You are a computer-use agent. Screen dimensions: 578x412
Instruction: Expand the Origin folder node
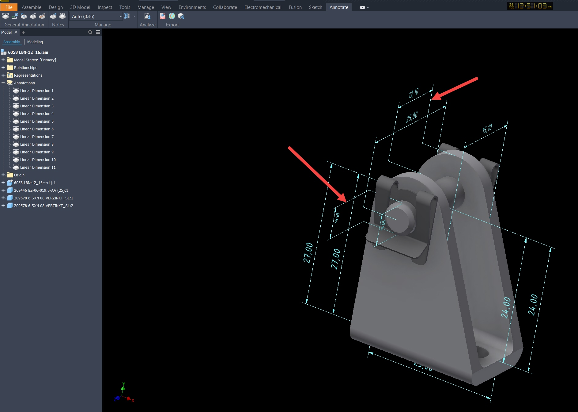3,175
